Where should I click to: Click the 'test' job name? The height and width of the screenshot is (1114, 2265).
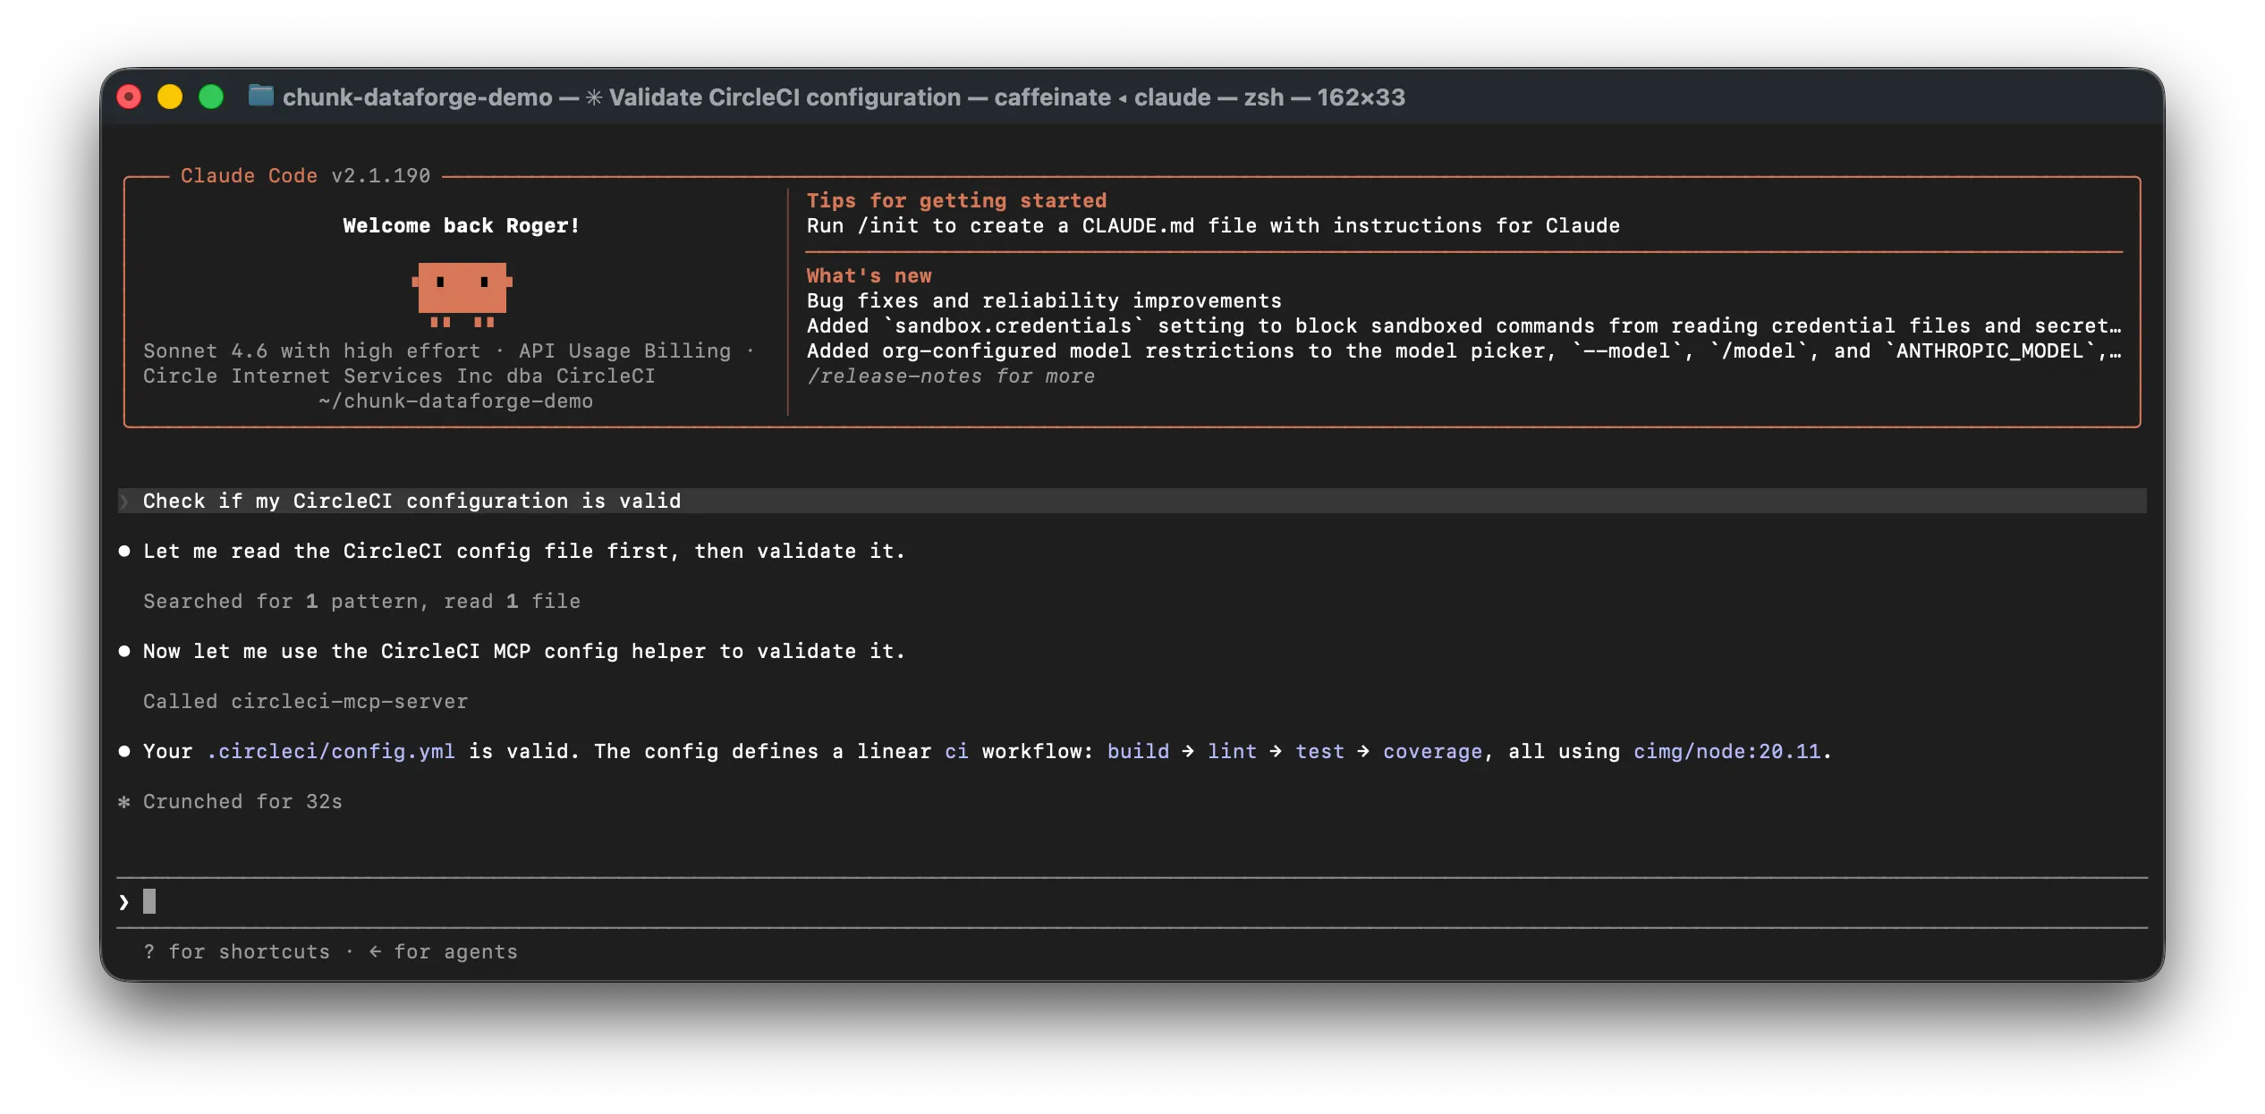pos(1319,752)
